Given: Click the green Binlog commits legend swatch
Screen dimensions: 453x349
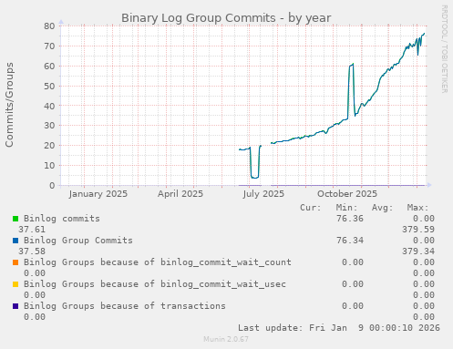Looking at the screenshot, I should [x=15, y=219].
